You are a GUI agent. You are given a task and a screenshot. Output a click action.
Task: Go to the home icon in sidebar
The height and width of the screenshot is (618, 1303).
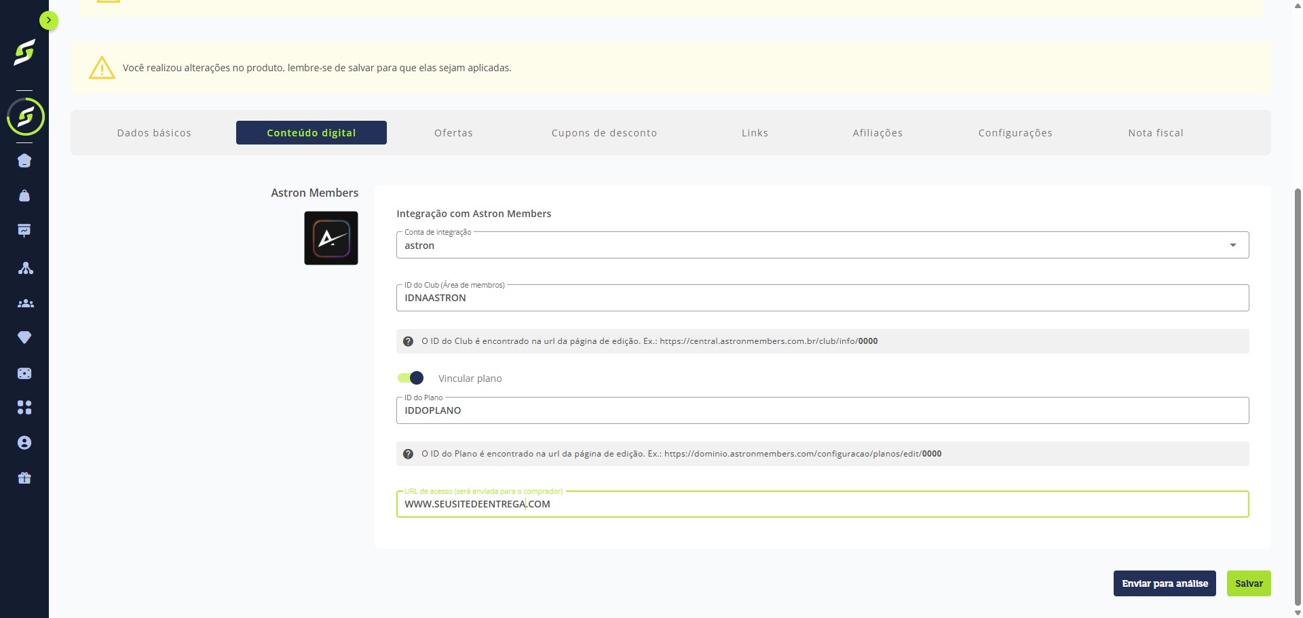(x=24, y=161)
